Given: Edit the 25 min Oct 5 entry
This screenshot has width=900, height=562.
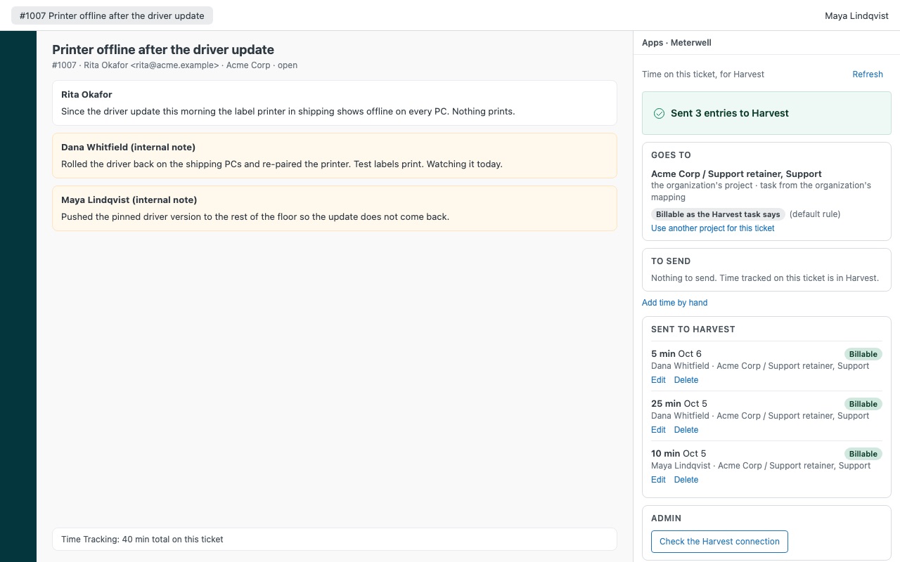Looking at the screenshot, I should tap(658, 430).
